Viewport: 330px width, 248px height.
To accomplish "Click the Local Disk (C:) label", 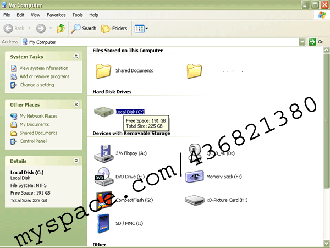I will coord(130,112).
